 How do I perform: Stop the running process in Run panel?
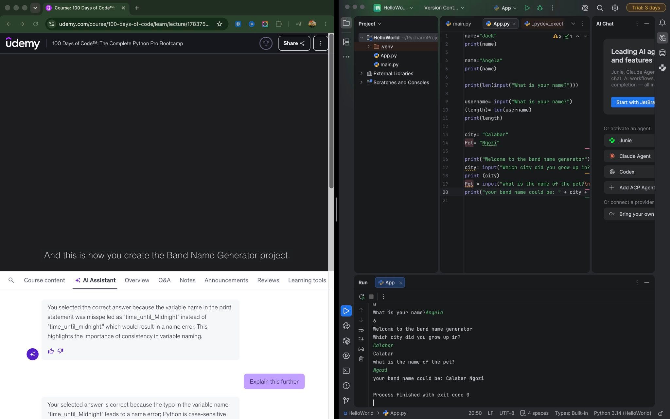point(371,297)
